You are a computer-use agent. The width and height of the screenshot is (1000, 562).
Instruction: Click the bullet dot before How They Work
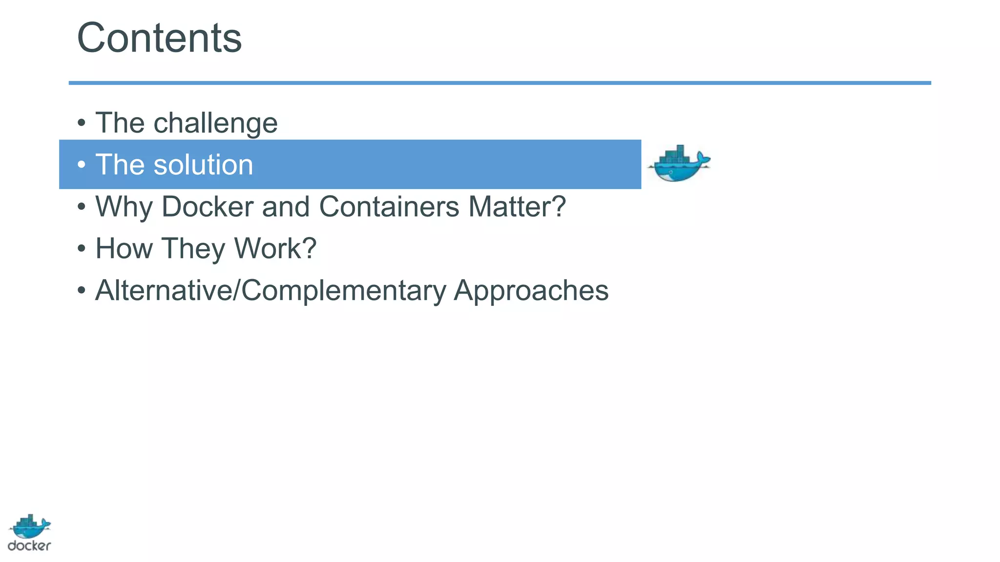(x=82, y=249)
